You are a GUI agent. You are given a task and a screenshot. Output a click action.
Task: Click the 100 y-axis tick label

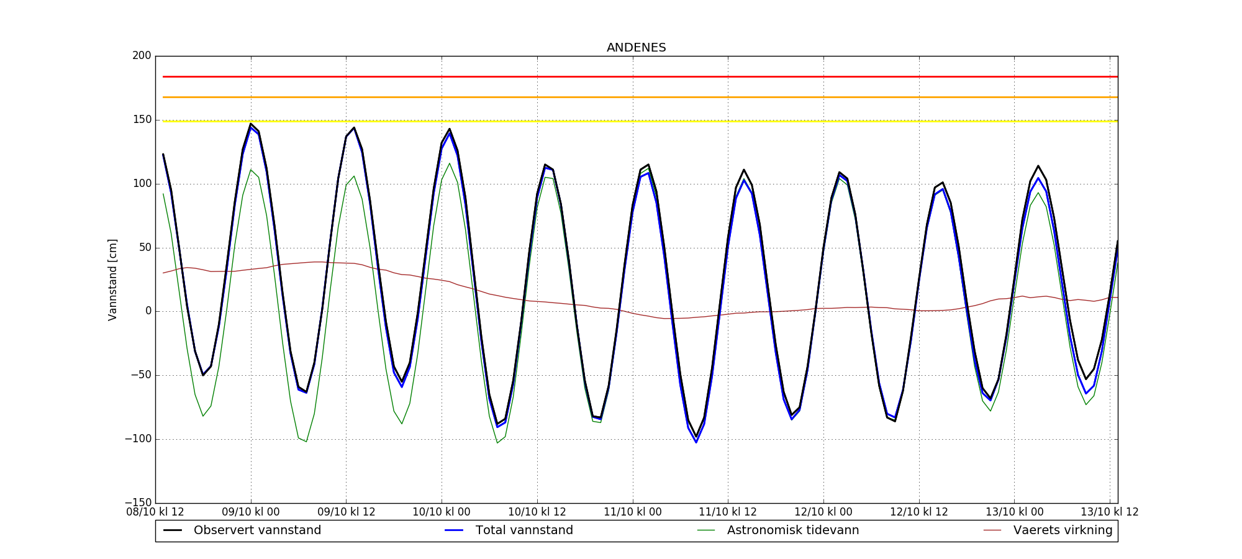click(142, 184)
